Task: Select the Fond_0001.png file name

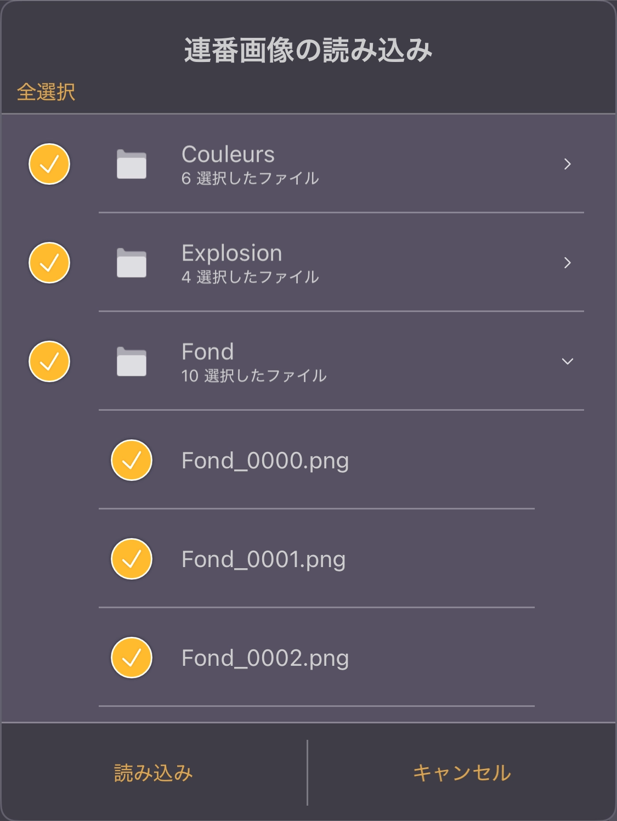Action: click(x=264, y=559)
